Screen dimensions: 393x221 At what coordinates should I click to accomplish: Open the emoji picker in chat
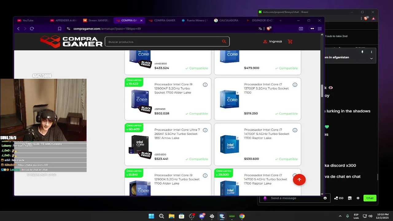click(325, 198)
